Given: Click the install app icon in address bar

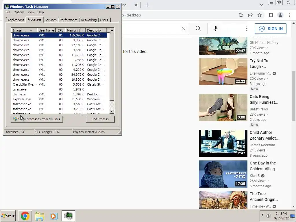Looking at the screenshot, I should [x=241, y=15].
